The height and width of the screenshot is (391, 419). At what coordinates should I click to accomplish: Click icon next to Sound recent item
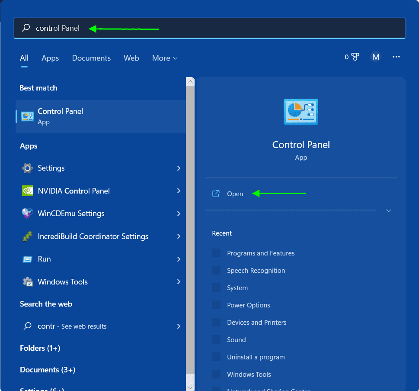216,339
